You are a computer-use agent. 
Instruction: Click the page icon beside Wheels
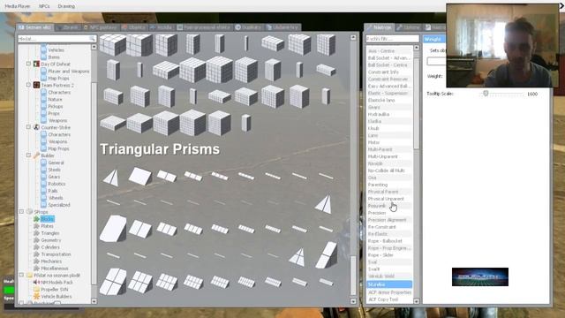43,198
